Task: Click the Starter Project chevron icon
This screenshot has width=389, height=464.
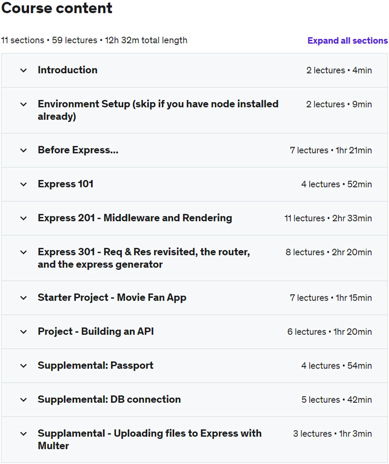Action: 23,298
